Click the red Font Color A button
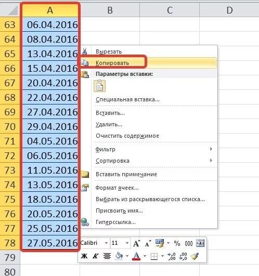 click(136, 256)
